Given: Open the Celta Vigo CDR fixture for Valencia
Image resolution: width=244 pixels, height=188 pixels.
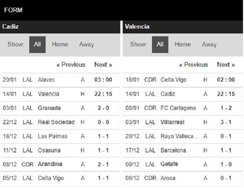Looking at the screenshot, I should [183, 80].
